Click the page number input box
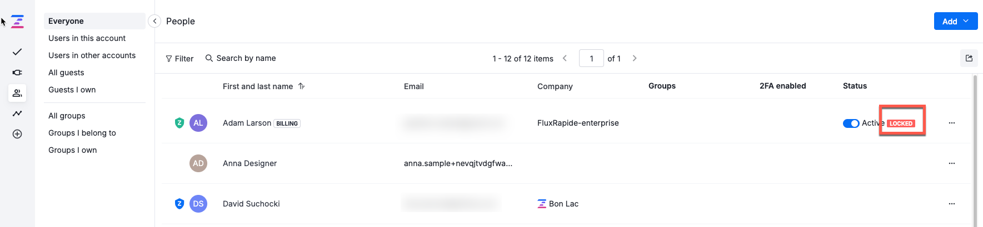The image size is (983, 227). click(x=591, y=58)
